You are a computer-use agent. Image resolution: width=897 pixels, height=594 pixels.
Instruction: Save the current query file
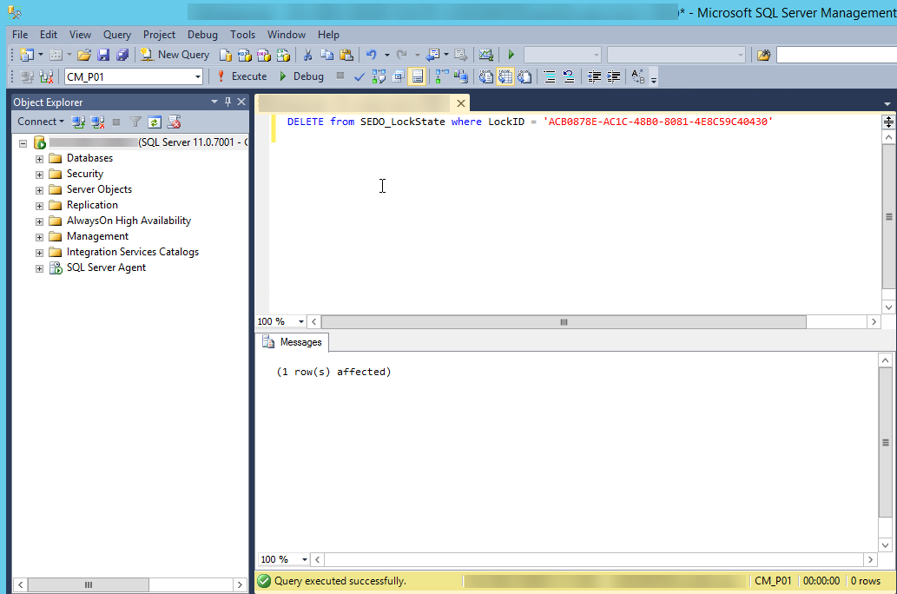click(x=103, y=54)
